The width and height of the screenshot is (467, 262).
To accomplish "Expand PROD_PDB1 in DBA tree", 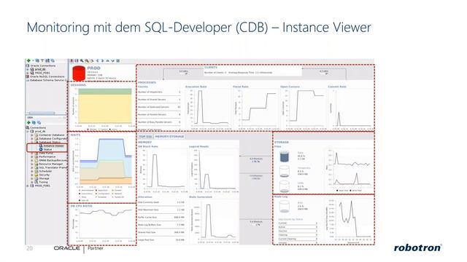I will coord(28,186).
